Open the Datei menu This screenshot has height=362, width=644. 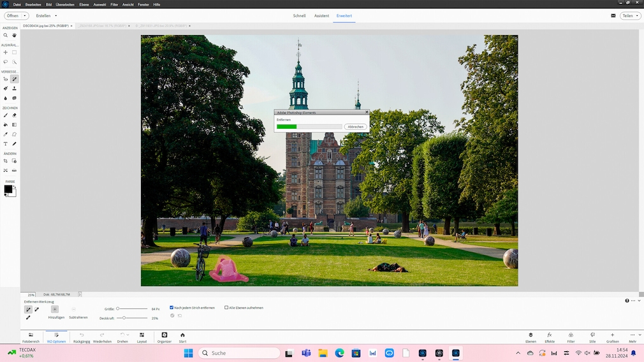pyautogui.click(x=17, y=4)
